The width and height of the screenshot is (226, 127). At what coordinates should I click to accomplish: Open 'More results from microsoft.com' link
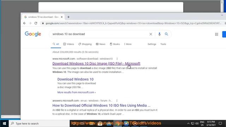point(77,92)
